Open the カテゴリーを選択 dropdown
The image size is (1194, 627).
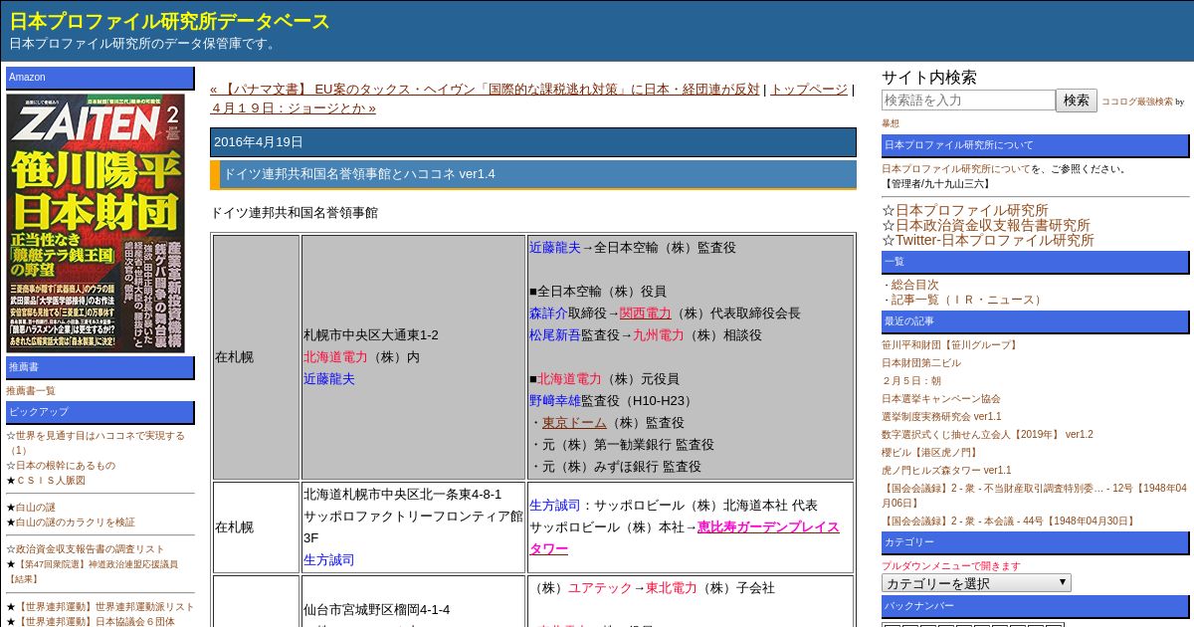click(x=976, y=583)
